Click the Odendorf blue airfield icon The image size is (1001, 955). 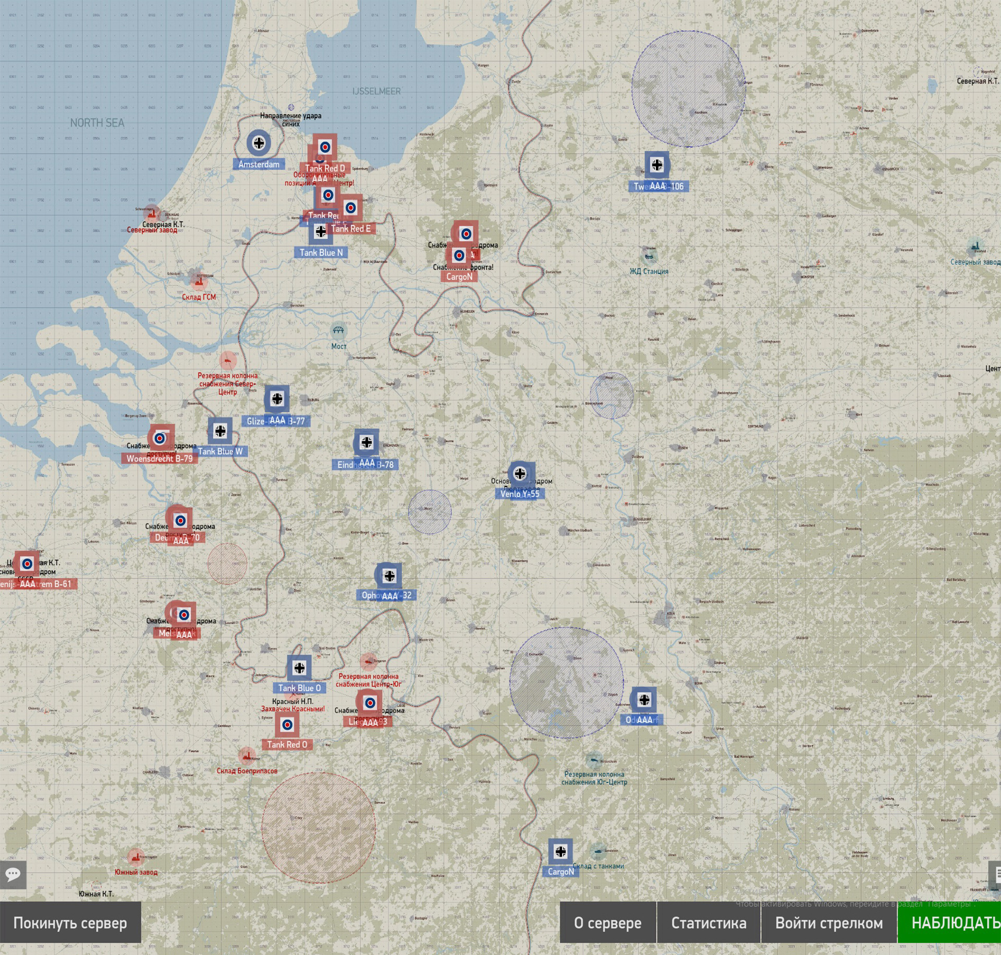644,700
